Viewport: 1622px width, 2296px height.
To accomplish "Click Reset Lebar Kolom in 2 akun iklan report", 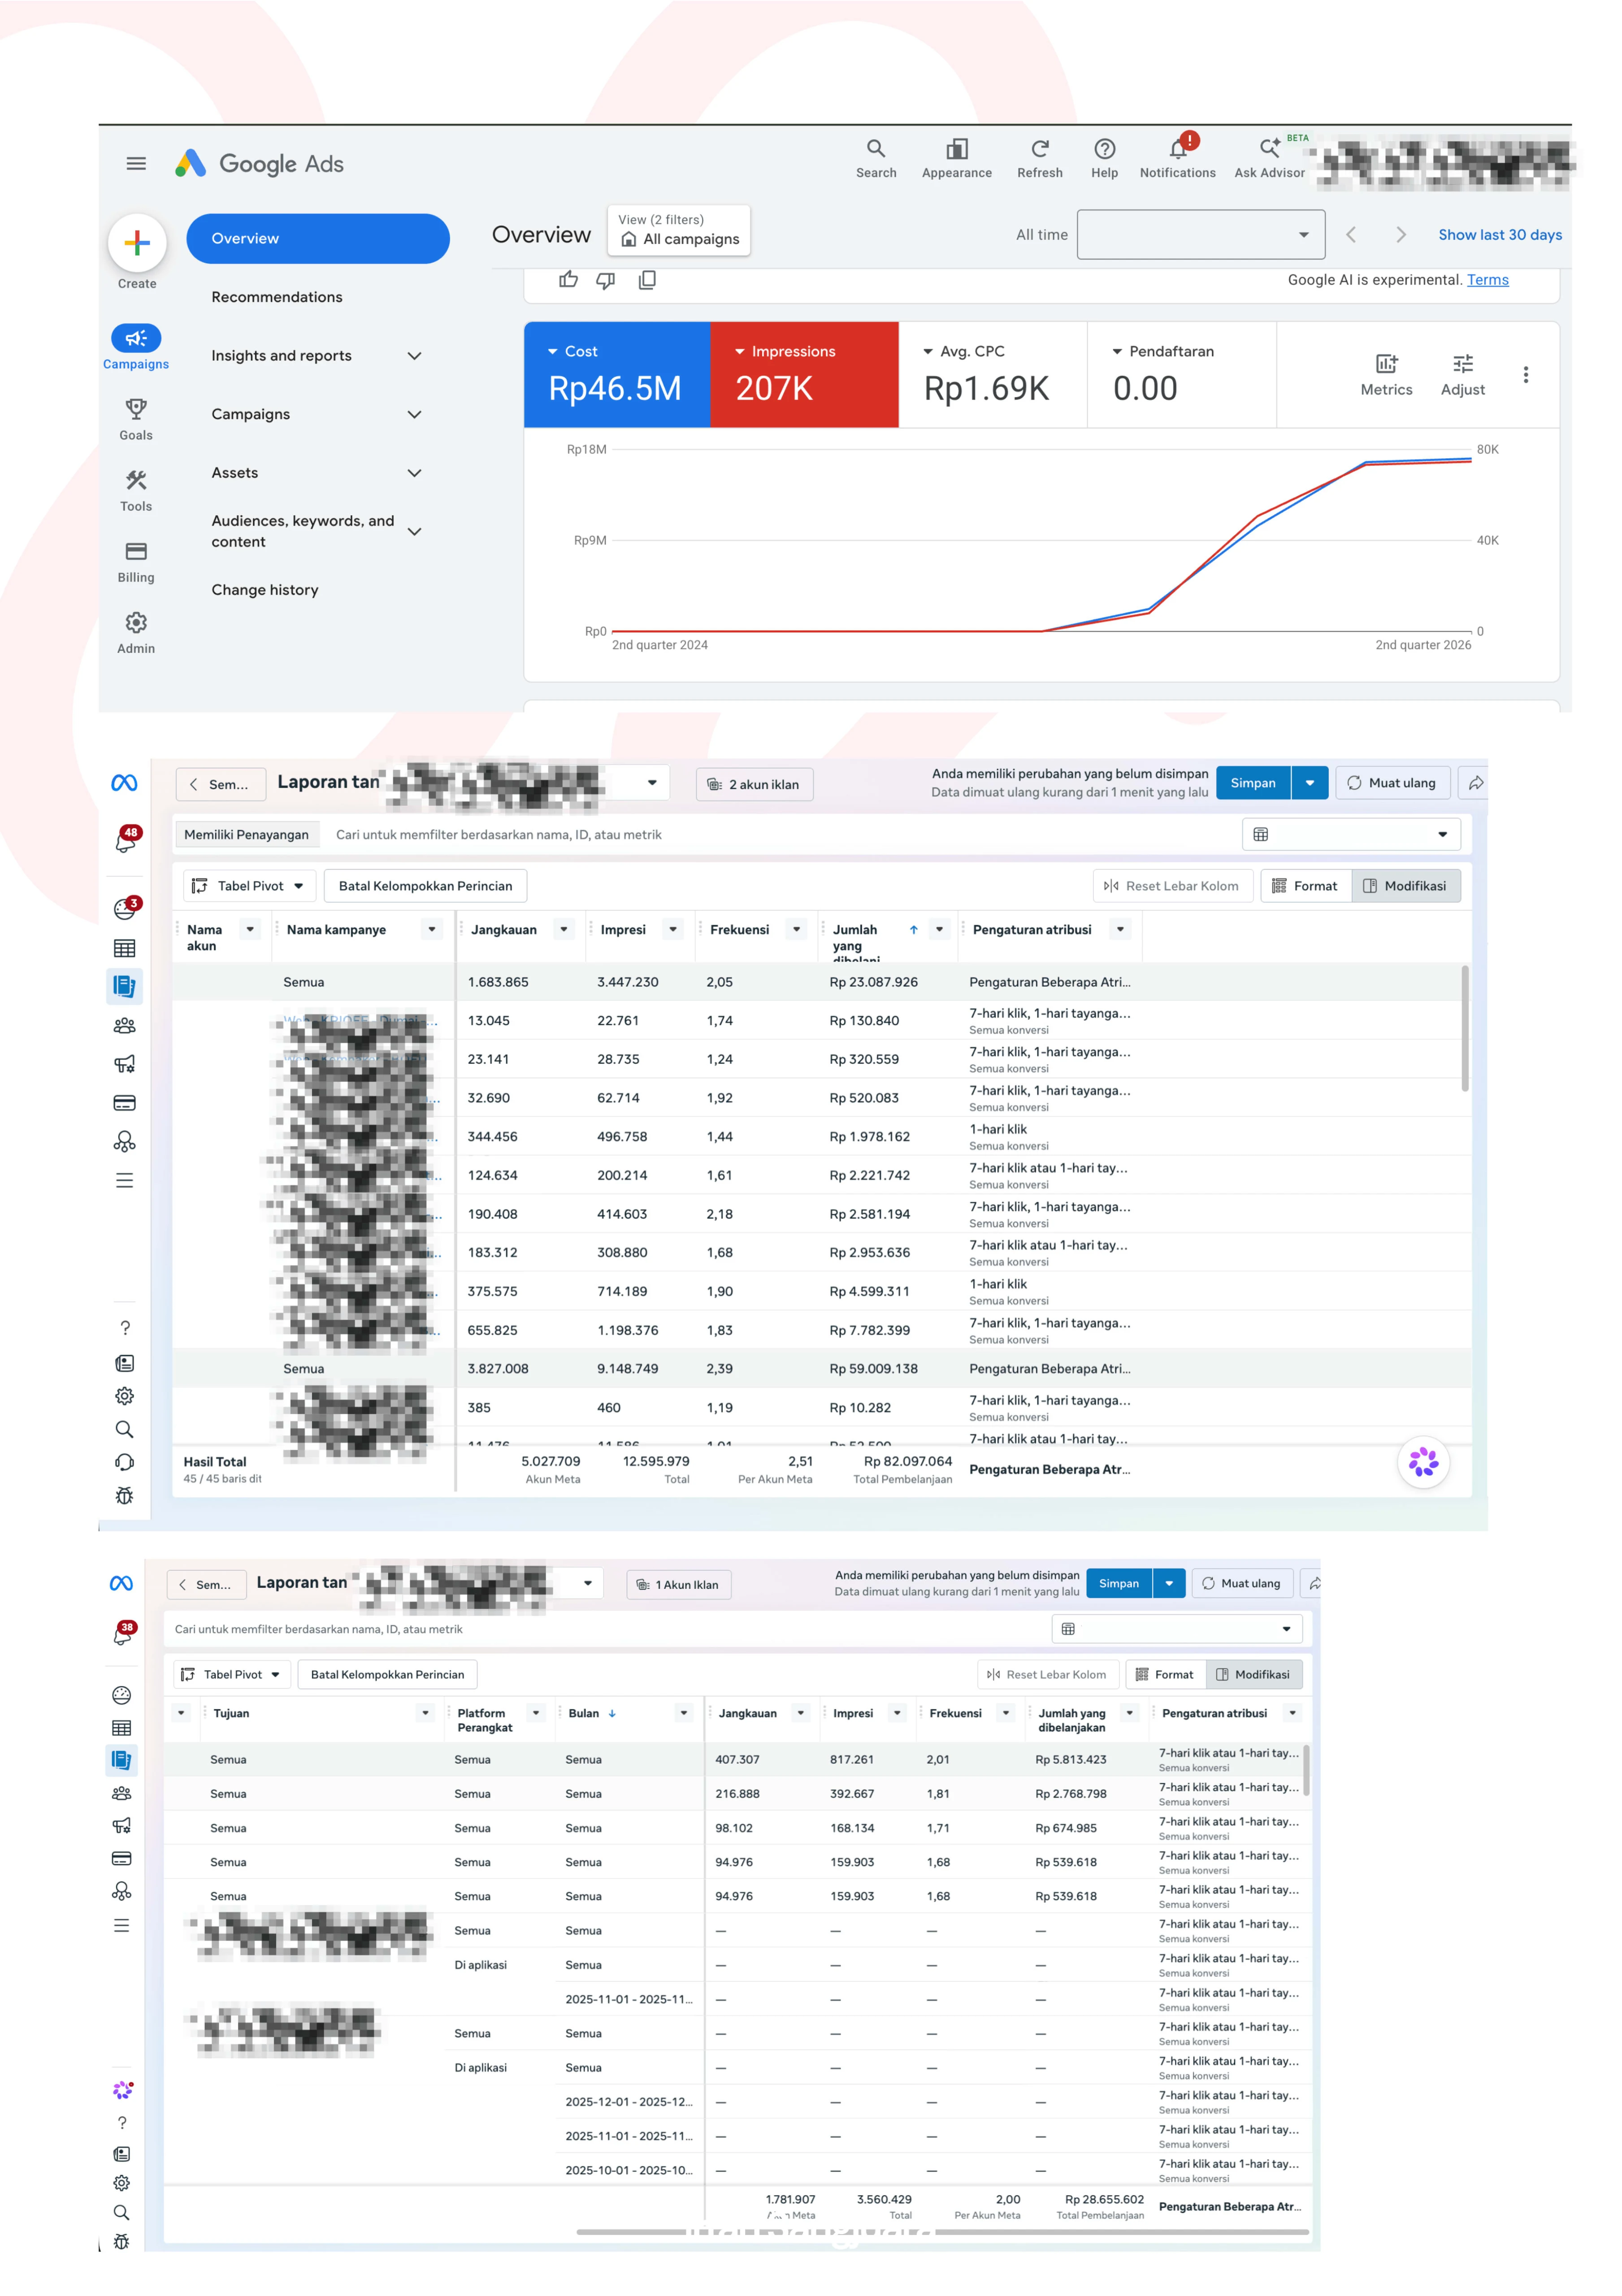I will coord(1172,886).
